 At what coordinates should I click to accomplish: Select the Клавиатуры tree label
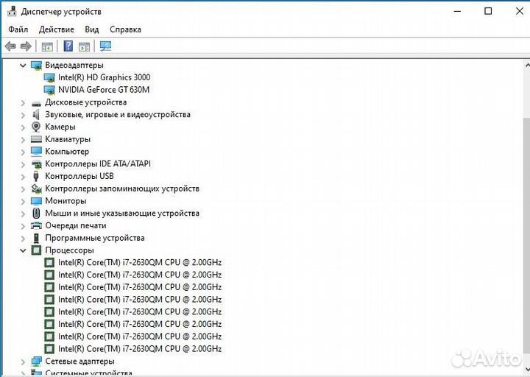[x=68, y=139]
